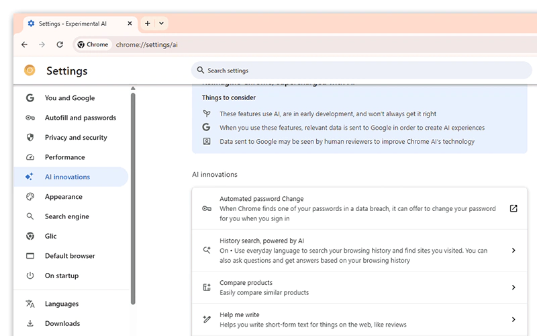
Task: Open a new tab with plus button
Action: [148, 24]
